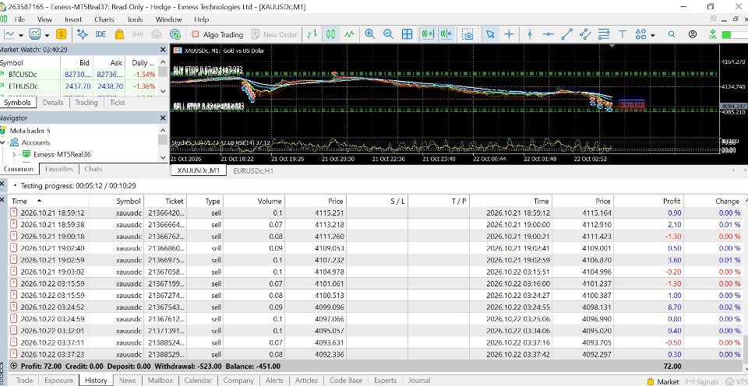Open the Exposure tab in Toolbox
The width and height of the screenshot is (748, 386).
tap(58, 381)
